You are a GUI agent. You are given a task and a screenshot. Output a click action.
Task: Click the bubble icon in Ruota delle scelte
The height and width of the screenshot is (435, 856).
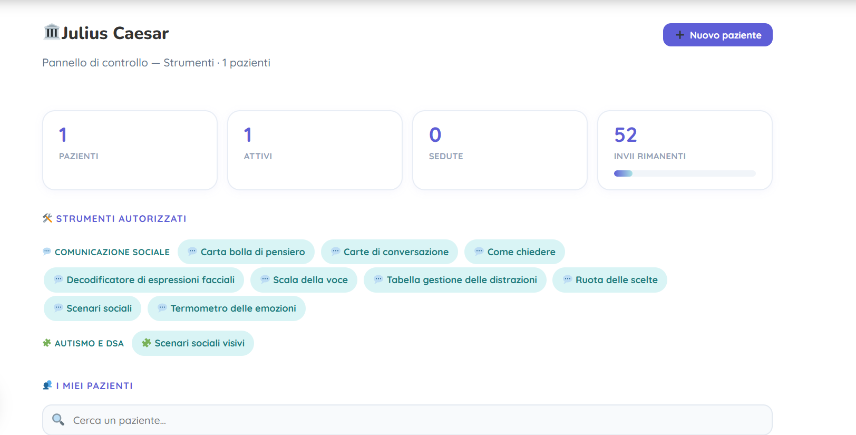pos(568,279)
